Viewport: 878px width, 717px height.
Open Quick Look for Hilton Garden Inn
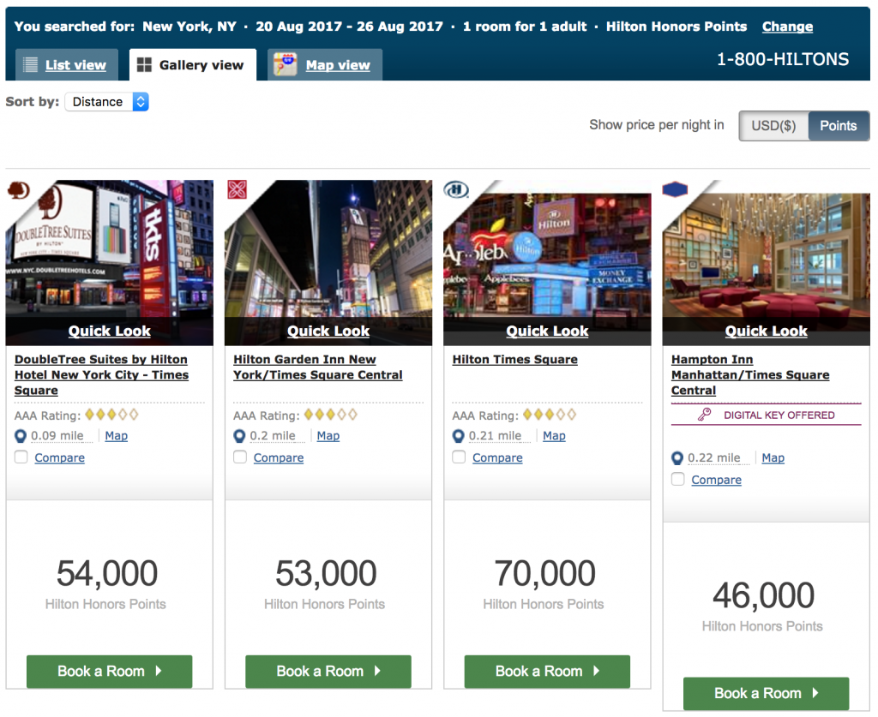pyautogui.click(x=328, y=332)
